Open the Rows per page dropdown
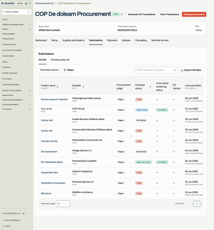This screenshot has width=214, height=230. pos(63,204)
